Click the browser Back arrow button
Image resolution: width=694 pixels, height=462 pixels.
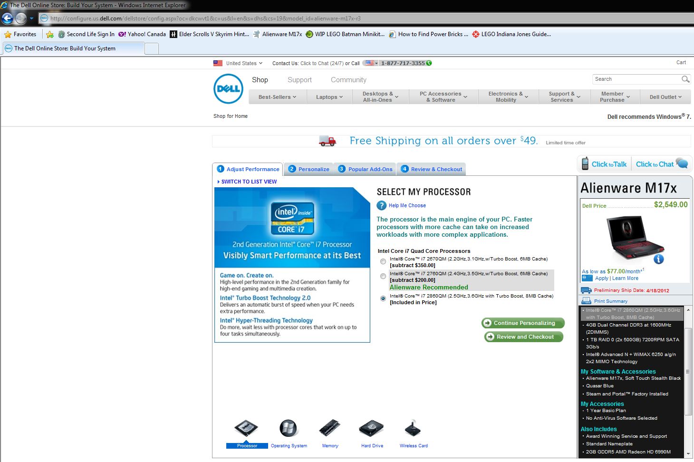click(8, 19)
